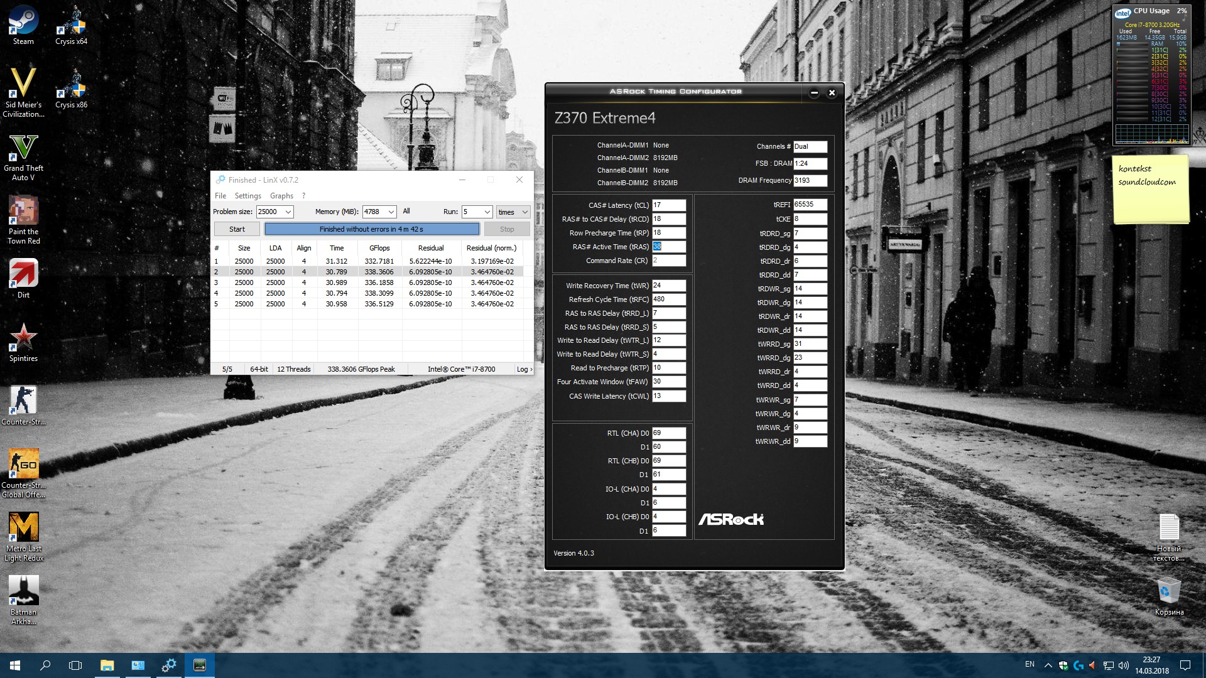Open Dirt game shortcut
Screen dimensions: 1206x678
point(23,274)
